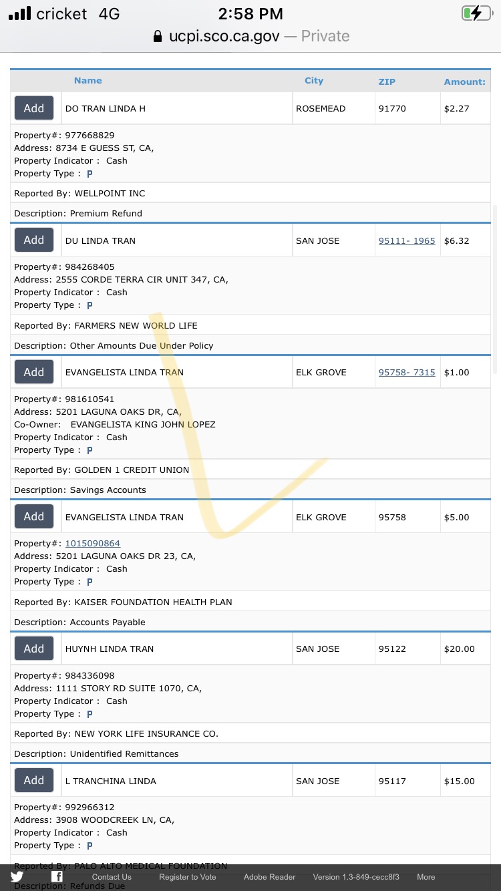Add the L TRANCHINA LINDA property

(34, 780)
